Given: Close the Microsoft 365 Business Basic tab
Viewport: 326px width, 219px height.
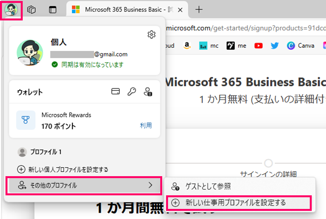Looking at the screenshot, I should [x=180, y=10].
